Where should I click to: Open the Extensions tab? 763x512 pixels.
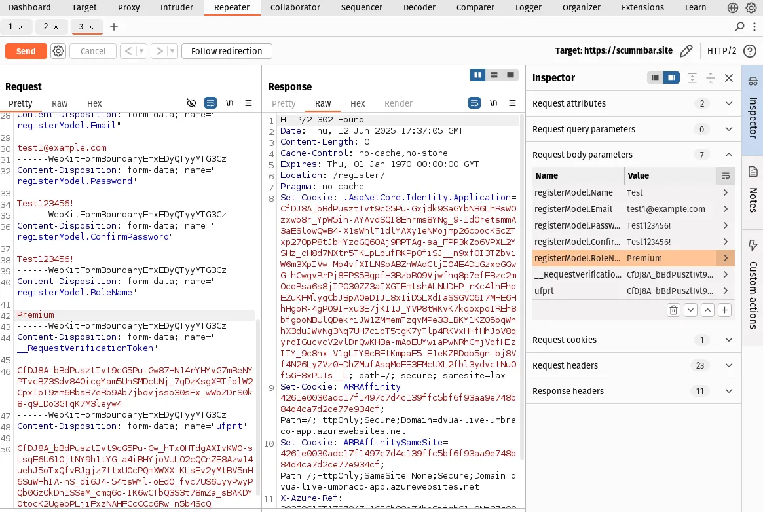[642, 8]
